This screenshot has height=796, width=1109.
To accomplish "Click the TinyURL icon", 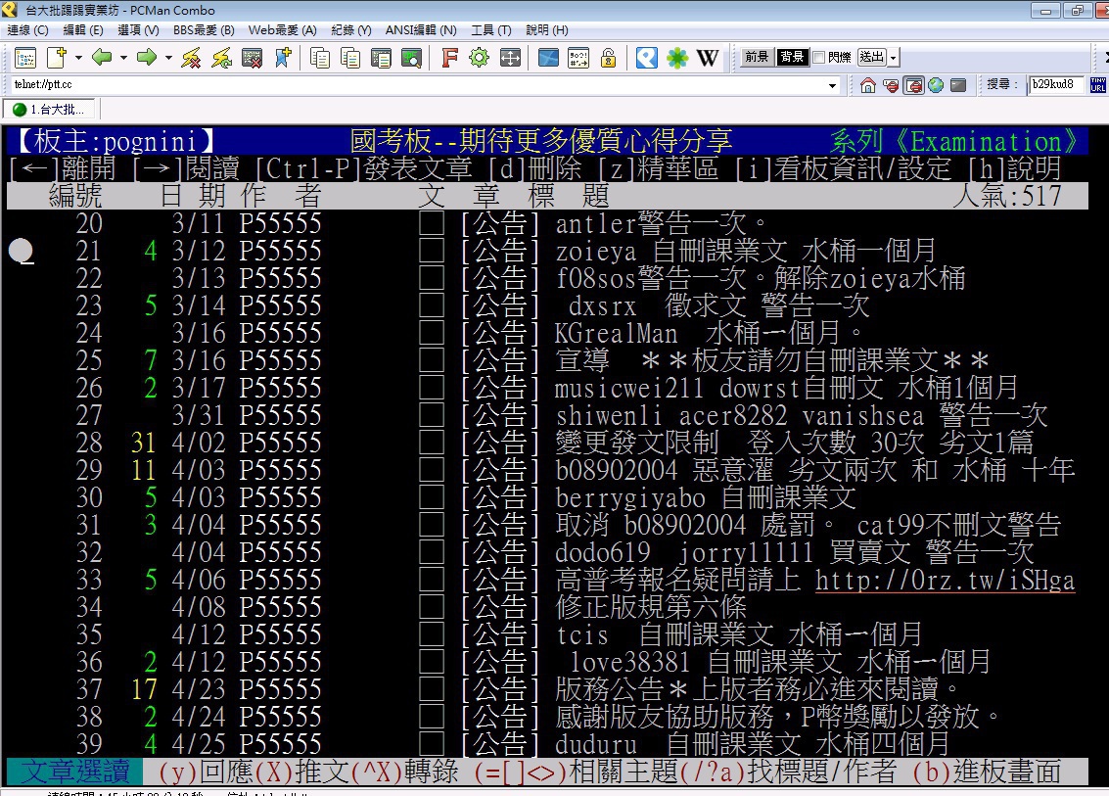I will pyautogui.click(x=1098, y=85).
